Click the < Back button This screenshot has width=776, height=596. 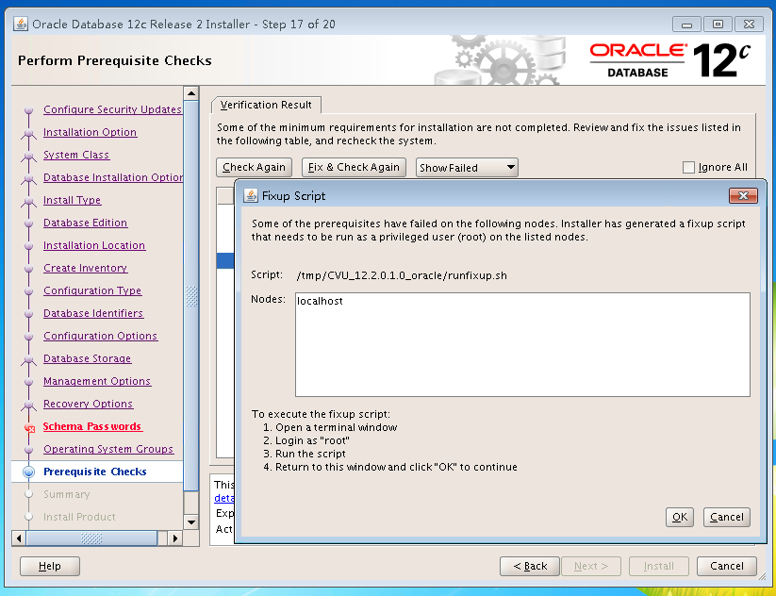530,567
